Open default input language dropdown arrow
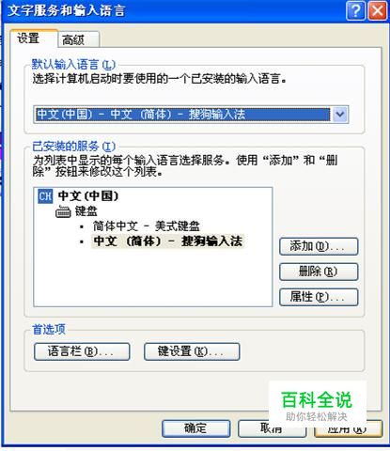390x451 pixels. (340, 115)
